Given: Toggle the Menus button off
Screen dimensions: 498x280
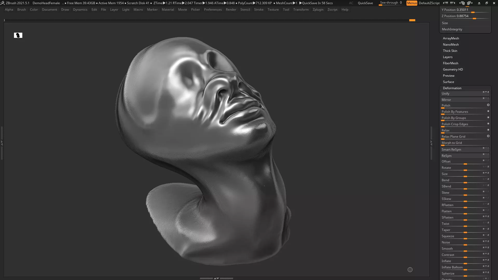Looking at the screenshot, I should click(x=412, y=3).
